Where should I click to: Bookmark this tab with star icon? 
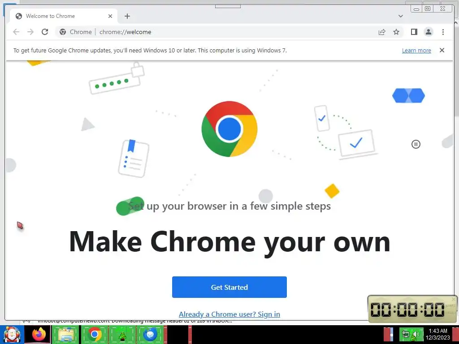click(x=396, y=32)
